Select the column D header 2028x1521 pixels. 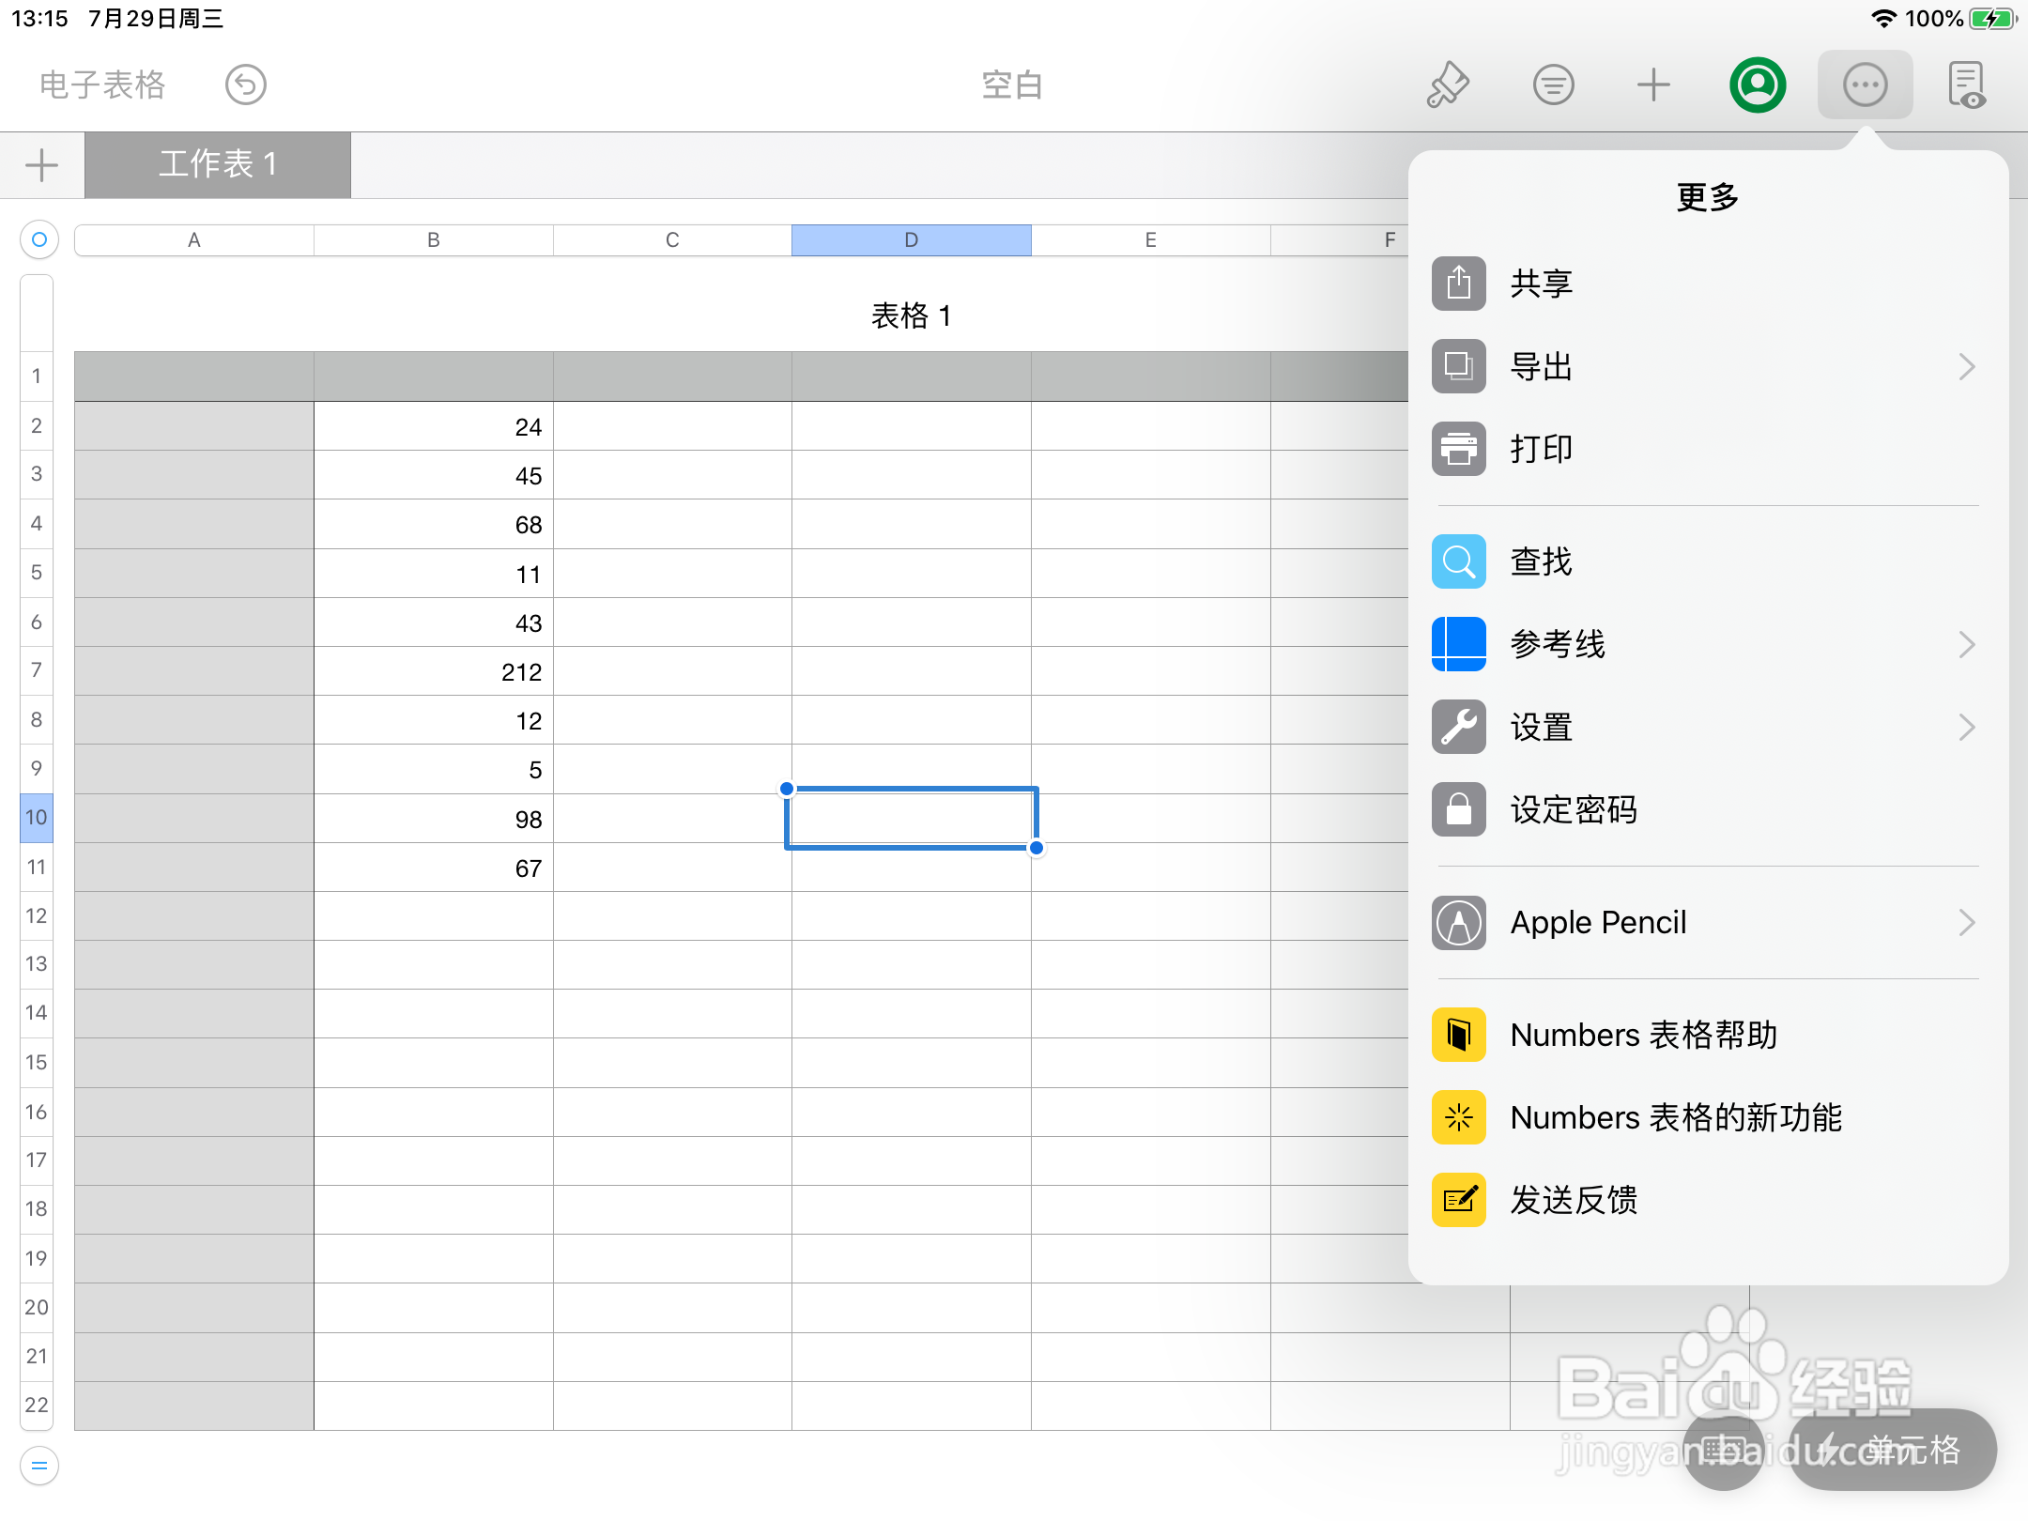(x=911, y=239)
